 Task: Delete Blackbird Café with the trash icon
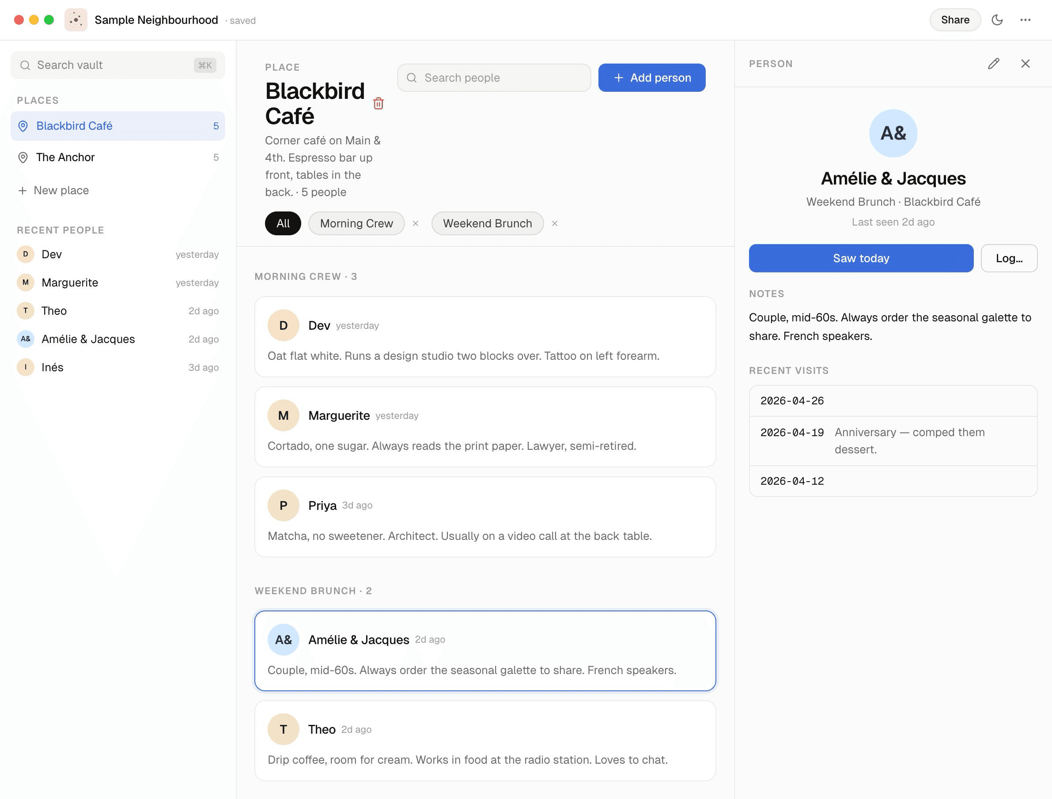pos(378,103)
